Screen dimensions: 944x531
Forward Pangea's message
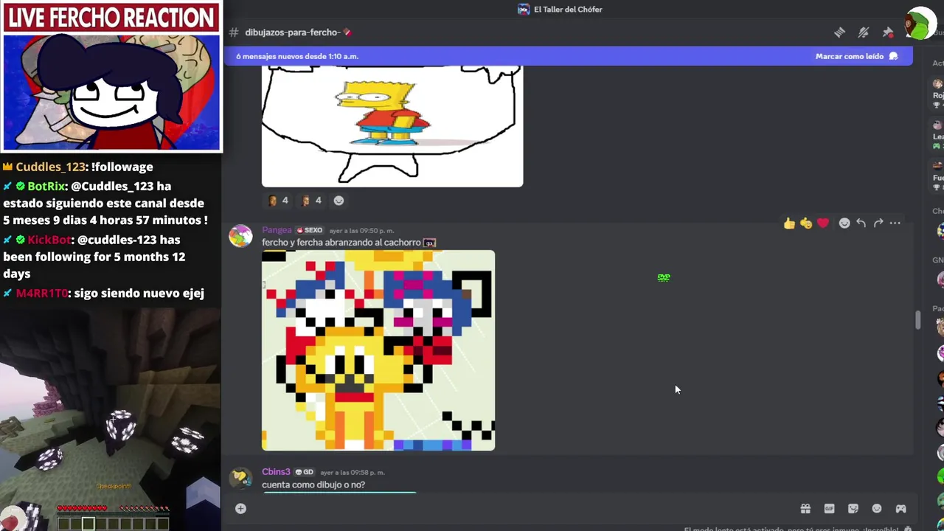878,223
